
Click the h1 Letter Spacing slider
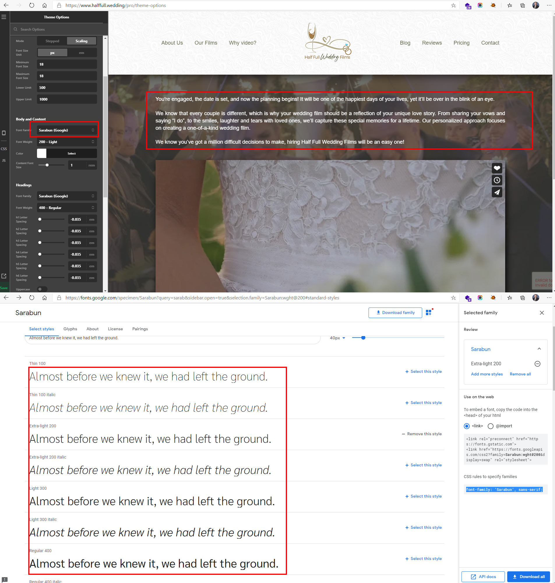click(x=51, y=219)
